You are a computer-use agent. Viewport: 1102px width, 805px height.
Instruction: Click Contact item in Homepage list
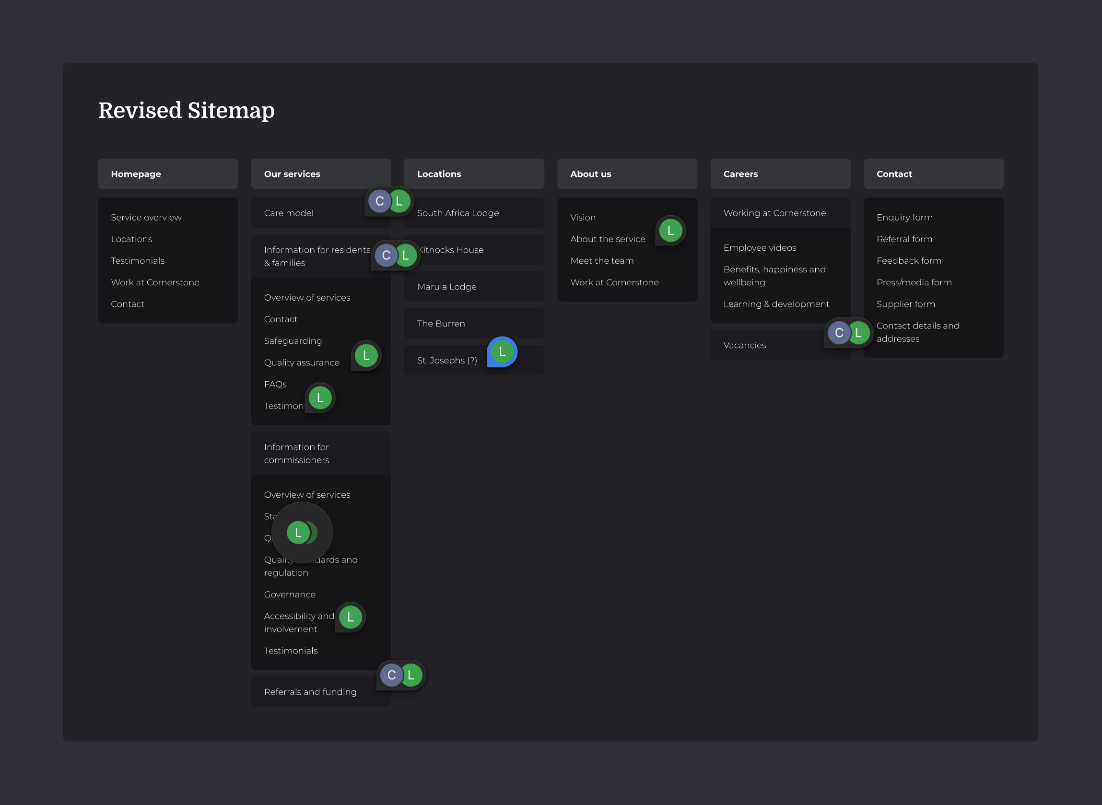[128, 304]
